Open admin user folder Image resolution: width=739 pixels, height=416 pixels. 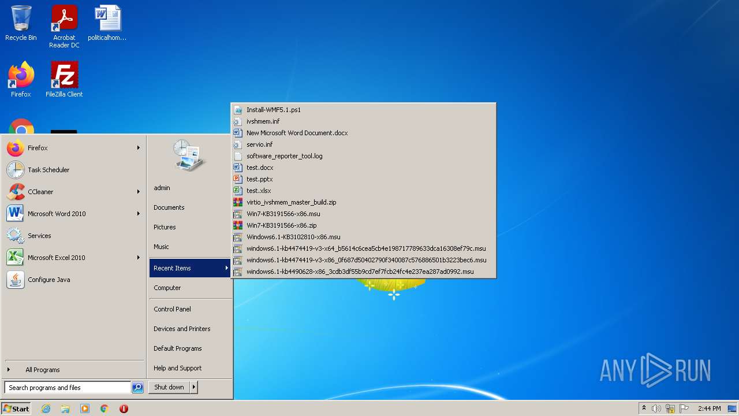click(190, 188)
